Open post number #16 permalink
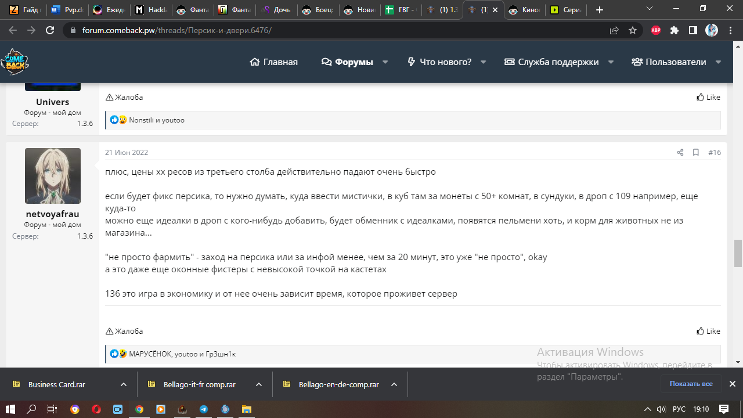Screen dimensions: 743x418 coord(715,153)
